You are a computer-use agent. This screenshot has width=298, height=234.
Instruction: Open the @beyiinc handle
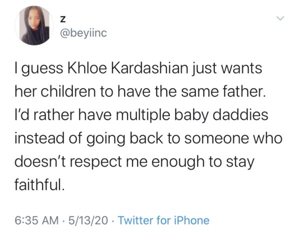84,33
